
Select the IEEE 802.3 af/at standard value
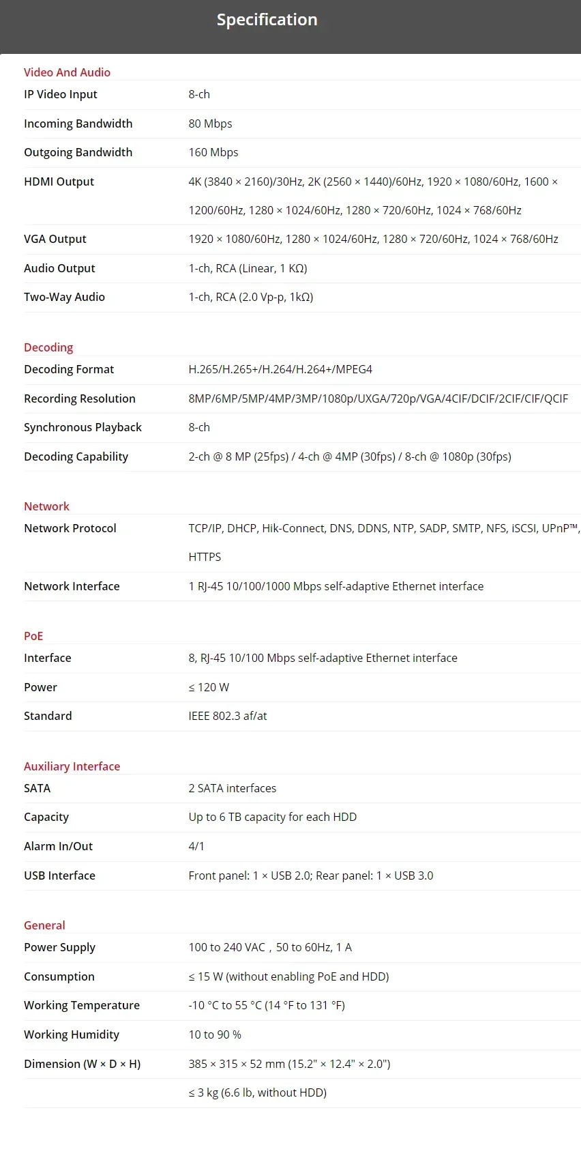click(228, 716)
